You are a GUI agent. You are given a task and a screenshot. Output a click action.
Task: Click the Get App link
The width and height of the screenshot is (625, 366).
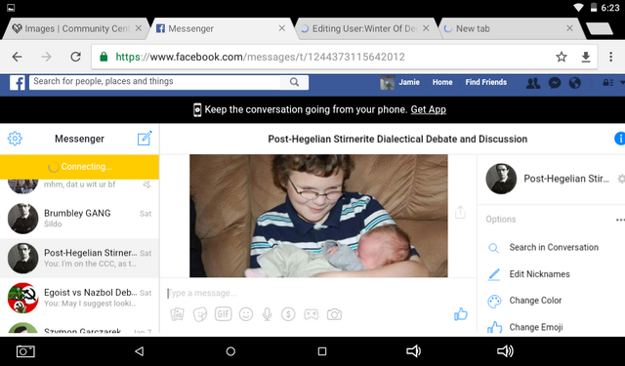[x=428, y=109]
